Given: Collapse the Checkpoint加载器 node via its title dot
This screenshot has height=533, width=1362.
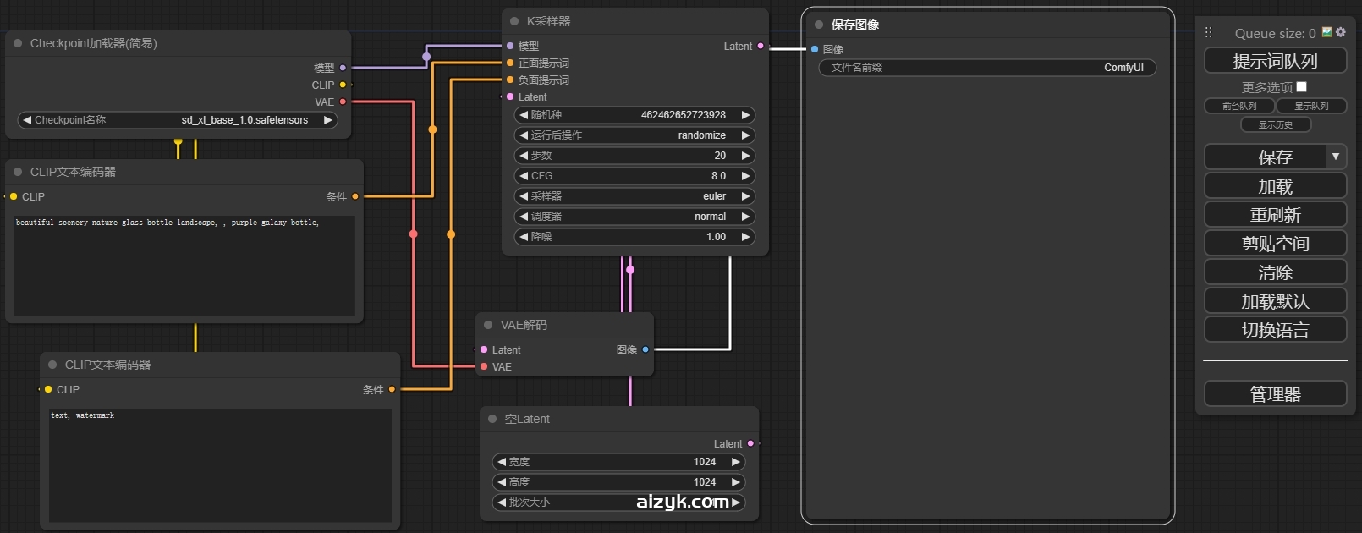Looking at the screenshot, I should point(18,43).
